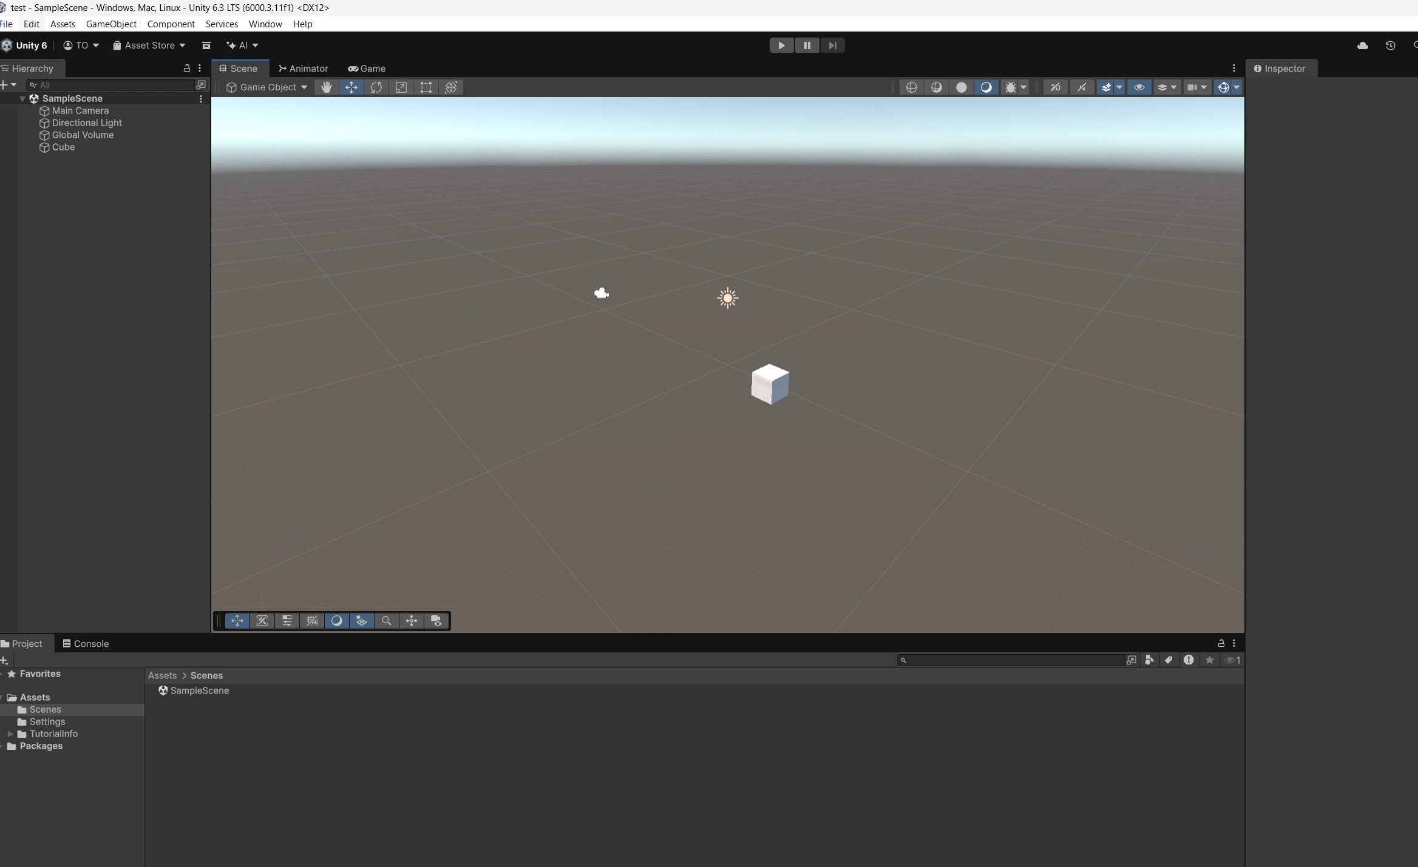Open the Game Object dropdown
Image resolution: width=1418 pixels, height=867 pixels.
click(x=266, y=87)
